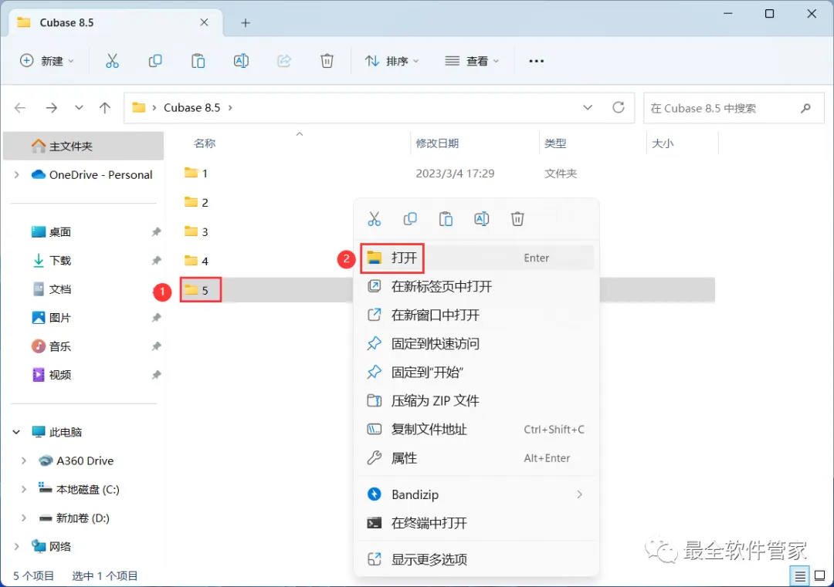This screenshot has height=587, width=834.
Task: Expand the 本地磁盘 (C:) tree node
Action: (x=23, y=490)
